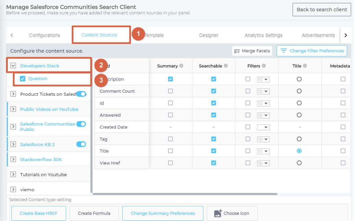Click Choose Icon image button
This screenshot has height=221, width=354.
tap(232, 213)
